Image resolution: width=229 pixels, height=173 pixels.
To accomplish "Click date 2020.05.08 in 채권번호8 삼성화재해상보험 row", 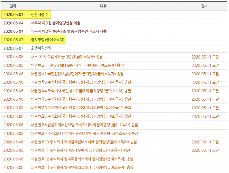I will pos(13,125).
